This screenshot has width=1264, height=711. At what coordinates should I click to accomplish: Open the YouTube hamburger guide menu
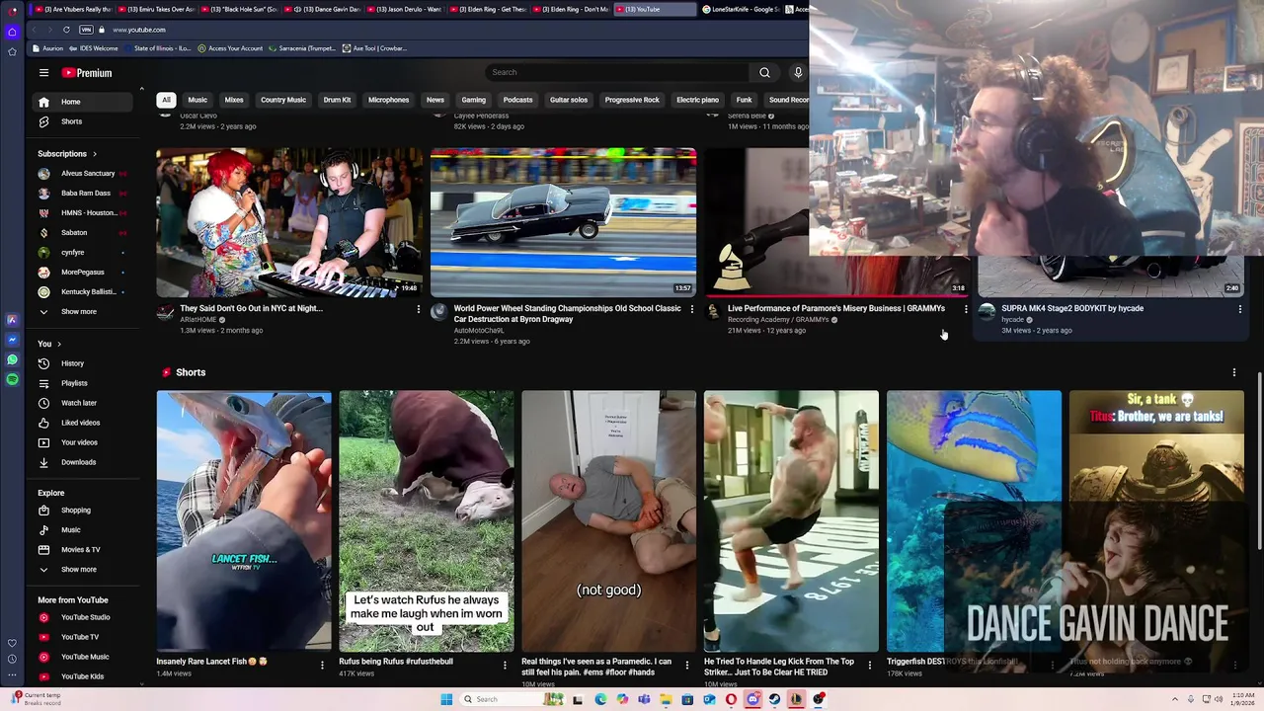[43, 72]
